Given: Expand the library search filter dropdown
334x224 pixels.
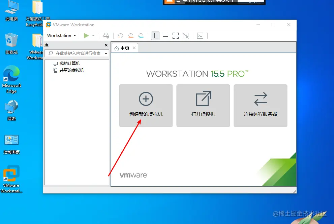Looking at the screenshot, I should coord(106,53).
